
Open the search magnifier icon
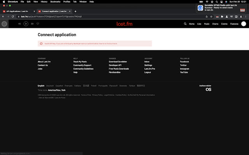185,24
